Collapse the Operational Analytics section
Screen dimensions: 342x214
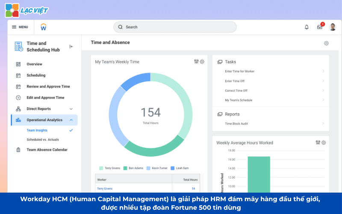[x=71, y=120]
